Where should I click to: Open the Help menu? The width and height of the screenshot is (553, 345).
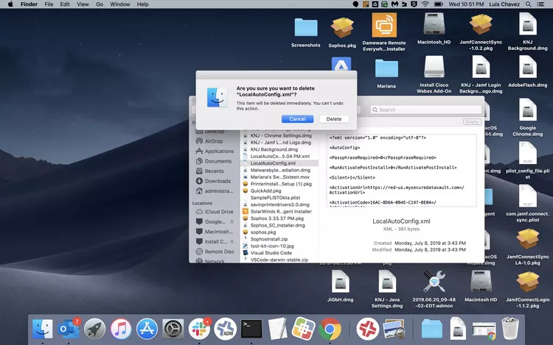pos(142,4)
